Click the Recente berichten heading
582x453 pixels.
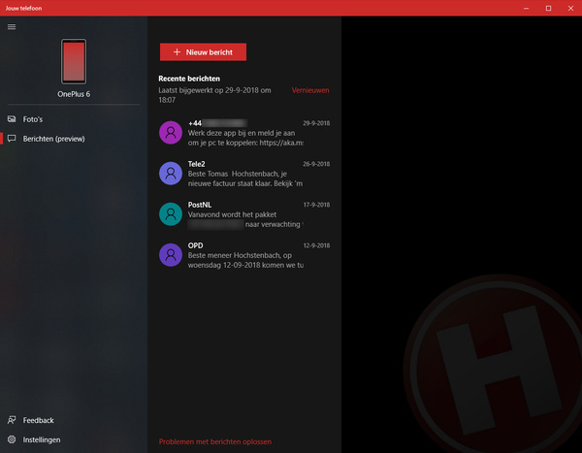click(x=189, y=79)
